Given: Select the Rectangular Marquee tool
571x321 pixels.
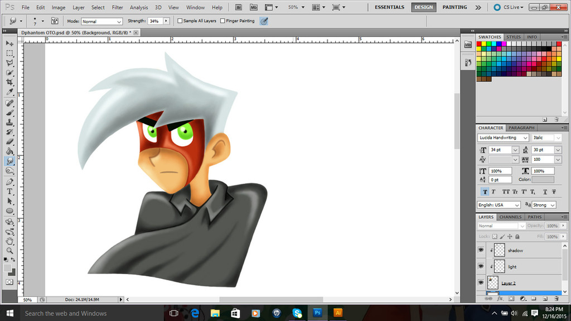Looking at the screenshot, I should 9,53.
